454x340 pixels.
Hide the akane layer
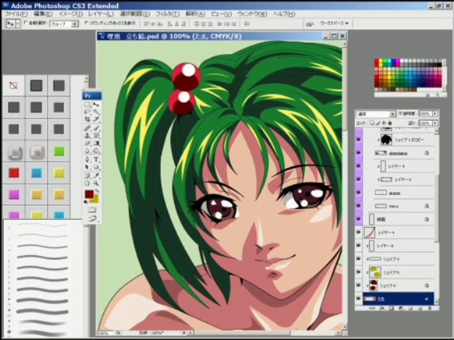(x=359, y=193)
